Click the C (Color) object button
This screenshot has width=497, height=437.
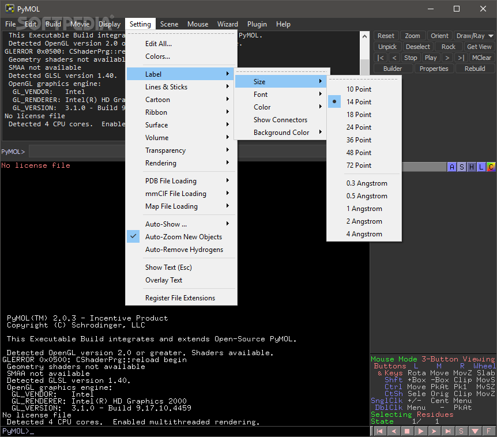pos(491,167)
